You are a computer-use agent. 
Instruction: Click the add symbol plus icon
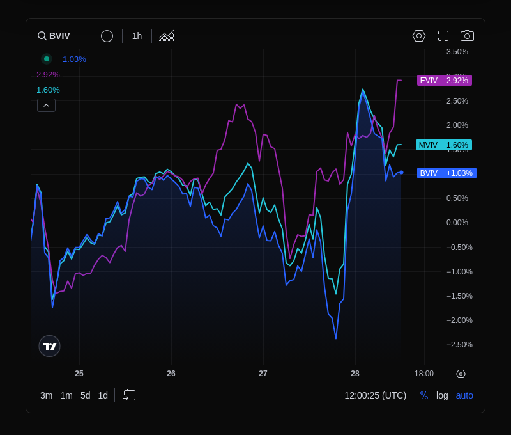click(x=107, y=36)
